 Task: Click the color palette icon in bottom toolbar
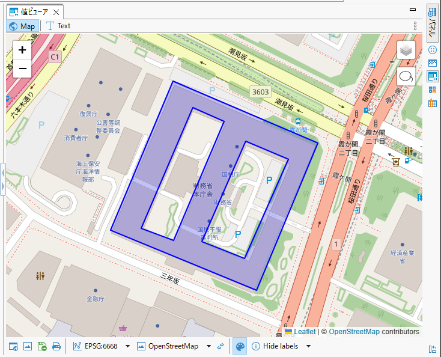(240, 346)
